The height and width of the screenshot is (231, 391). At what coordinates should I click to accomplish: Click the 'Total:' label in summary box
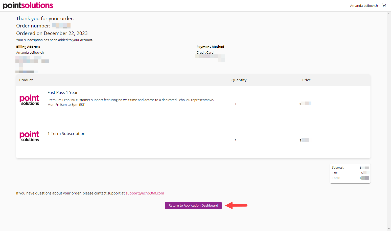coord(336,178)
